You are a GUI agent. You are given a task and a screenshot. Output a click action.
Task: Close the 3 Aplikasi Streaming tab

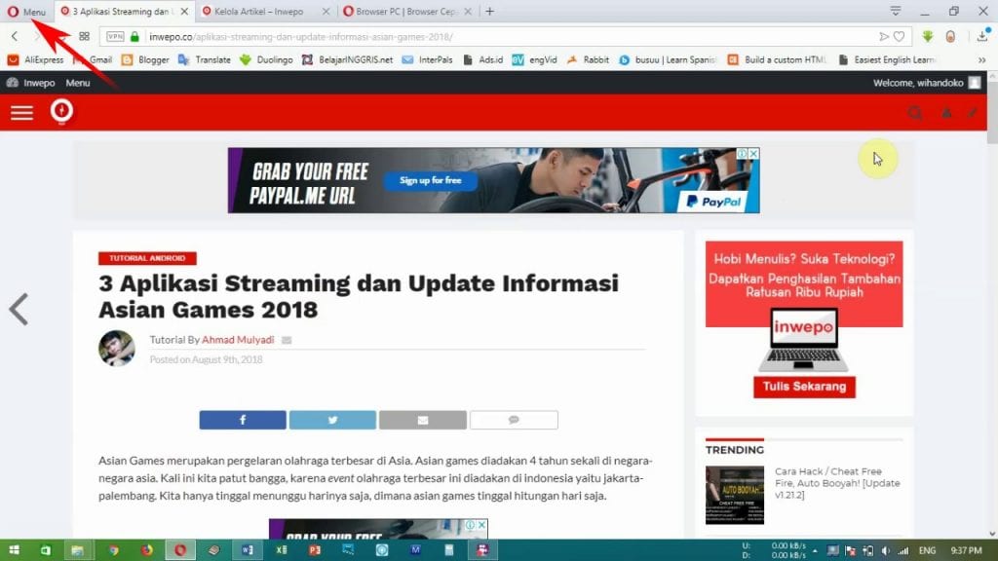184,12
